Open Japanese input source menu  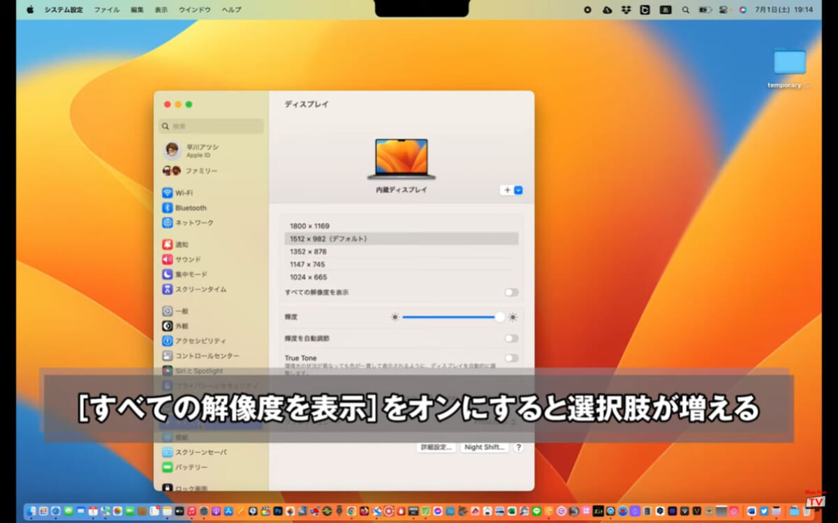pyautogui.click(x=666, y=10)
